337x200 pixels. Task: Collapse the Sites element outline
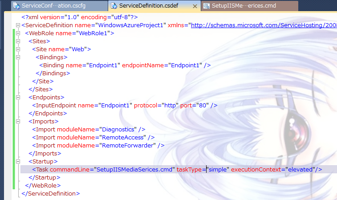[18, 41]
